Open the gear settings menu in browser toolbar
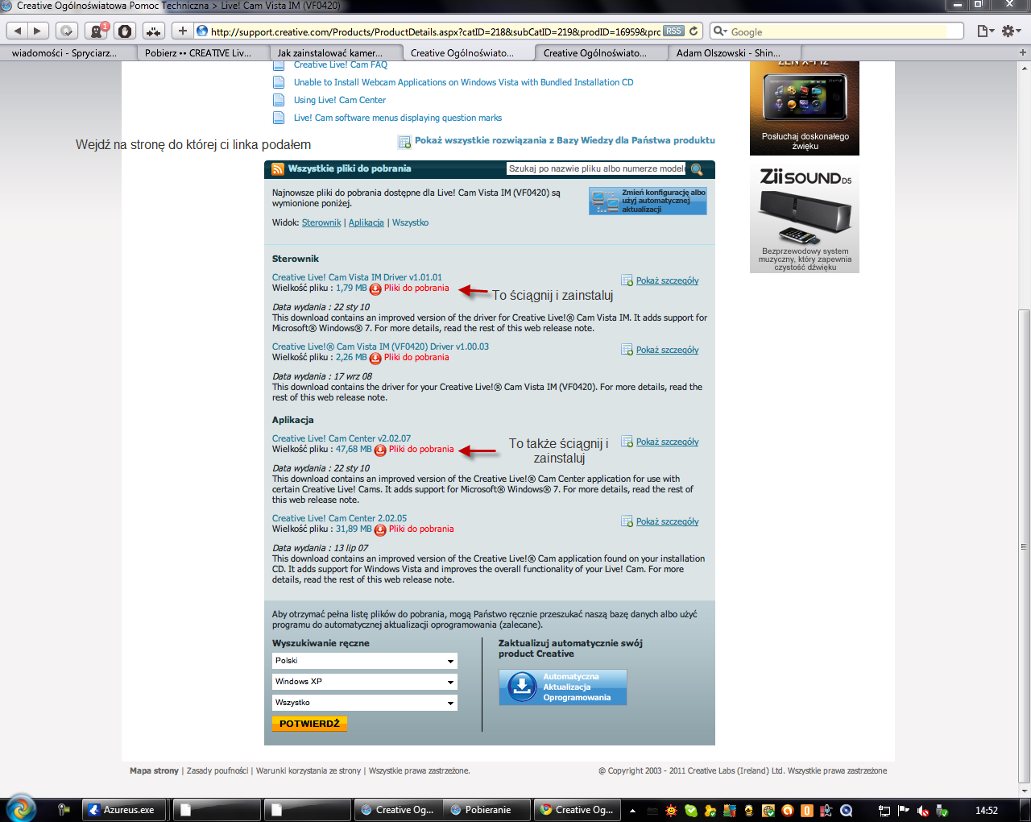This screenshot has width=1031, height=822. click(x=1012, y=31)
